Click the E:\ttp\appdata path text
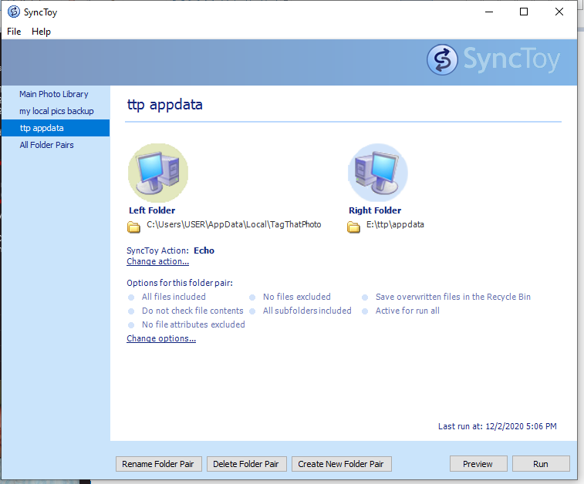Image resolution: width=584 pixels, height=484 pixels. [x=395, y=225]
